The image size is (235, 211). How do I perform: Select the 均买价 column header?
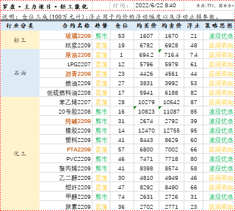146,26
